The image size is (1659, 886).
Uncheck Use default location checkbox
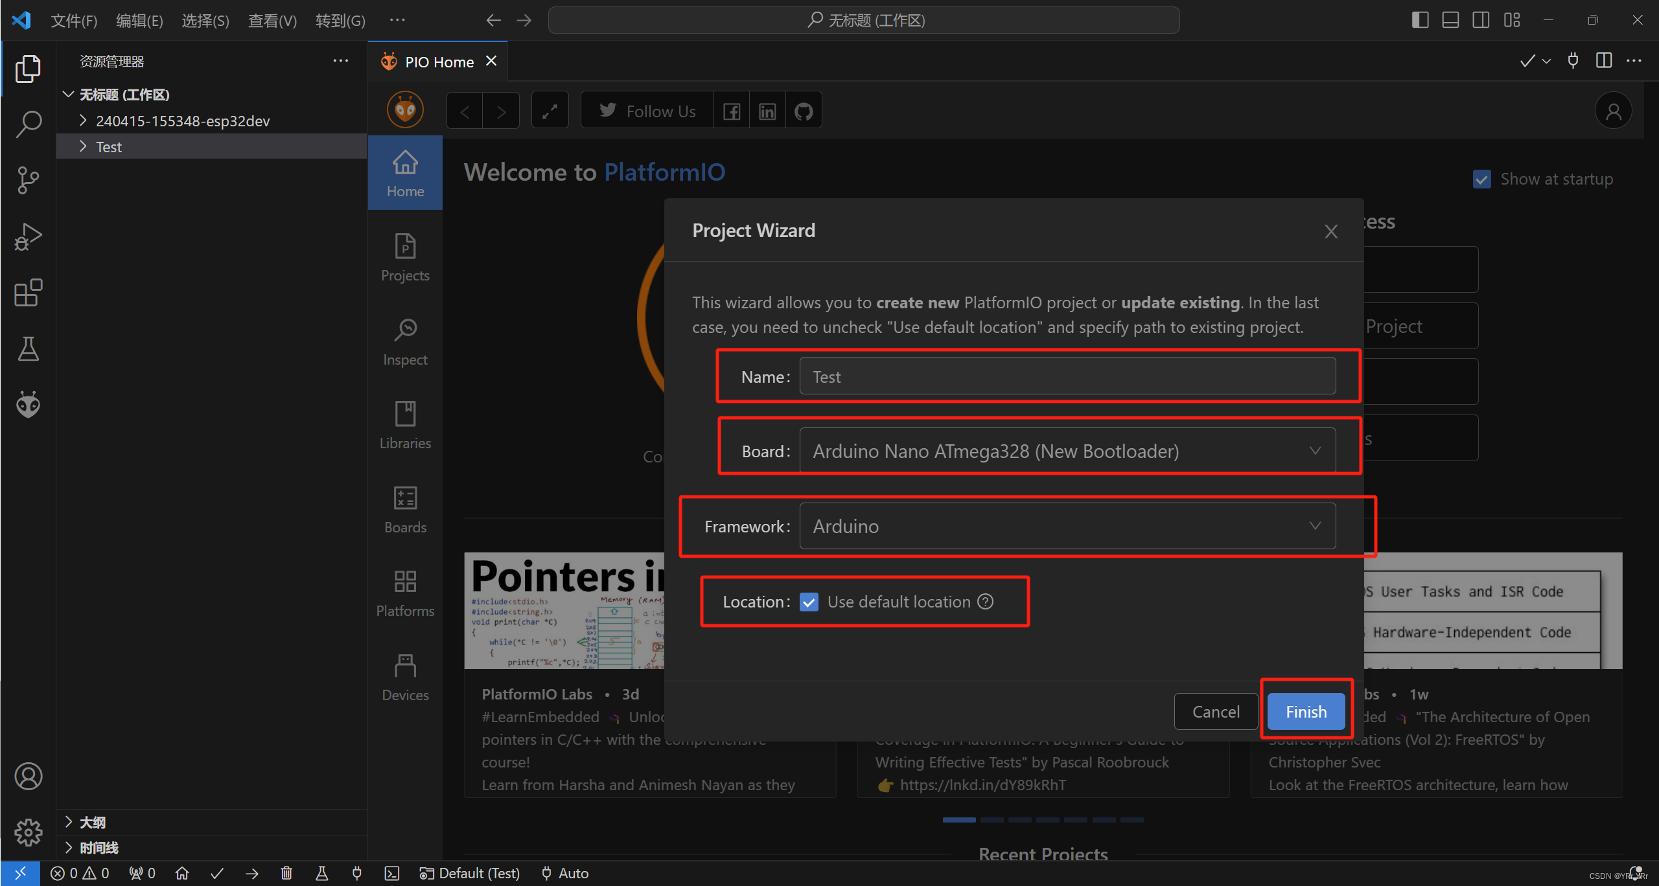(x=809, y=602)
